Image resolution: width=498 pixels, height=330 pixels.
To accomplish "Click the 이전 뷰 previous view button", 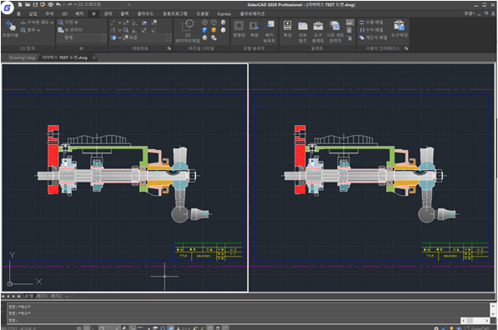I will (68, 22).
